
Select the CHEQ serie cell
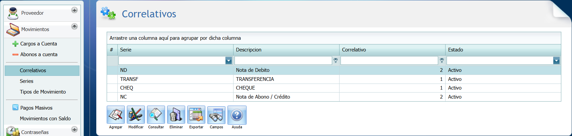click(175, 88)
